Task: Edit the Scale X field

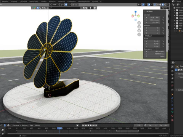Action: point(152,41)
